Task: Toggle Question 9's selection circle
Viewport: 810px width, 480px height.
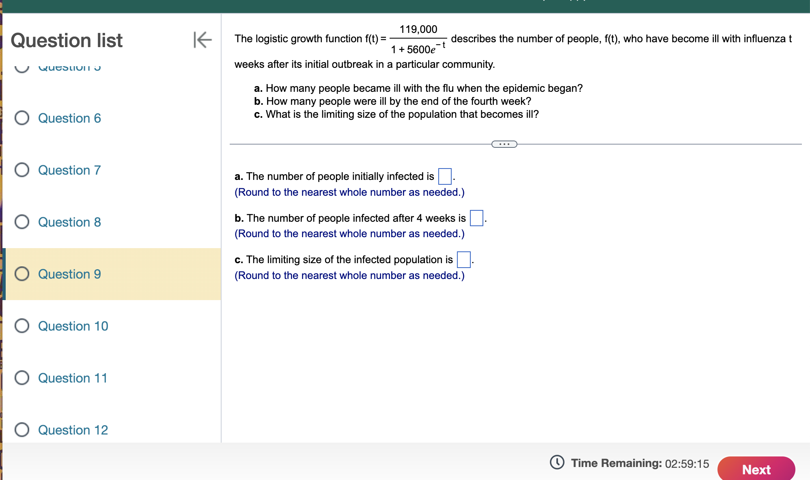Action: (22, 274)
